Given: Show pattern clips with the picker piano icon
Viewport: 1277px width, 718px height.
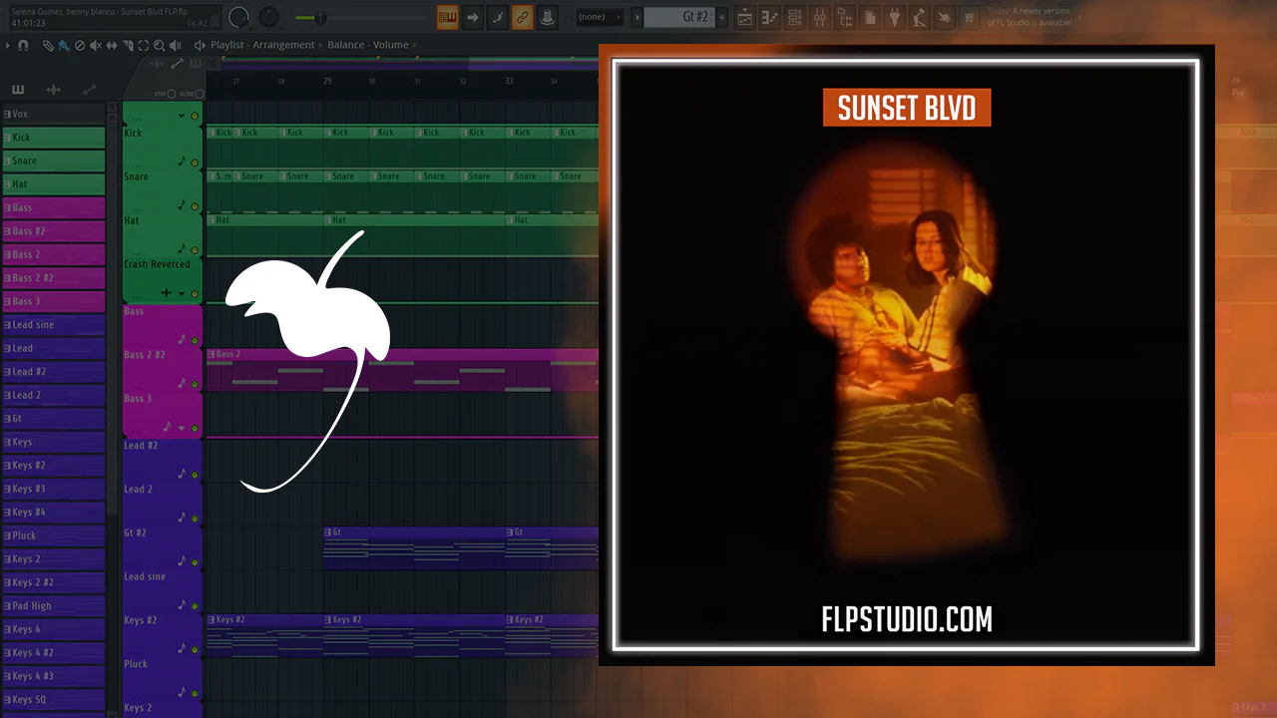Looking at the screenshot, I should click(18, 90).
